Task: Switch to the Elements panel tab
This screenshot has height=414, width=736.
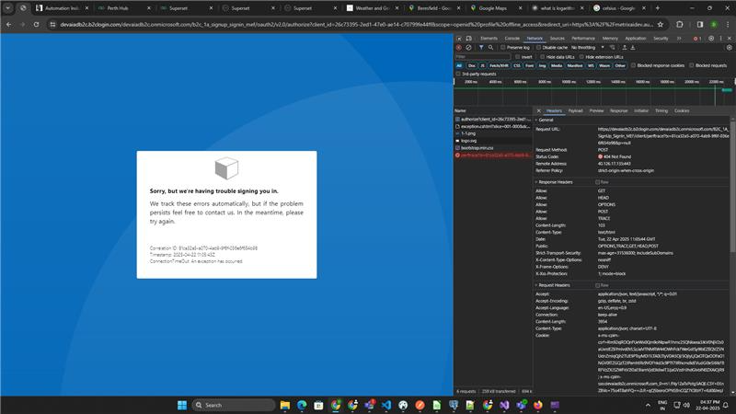Action: pyautogui.click(x=489, y=39)
